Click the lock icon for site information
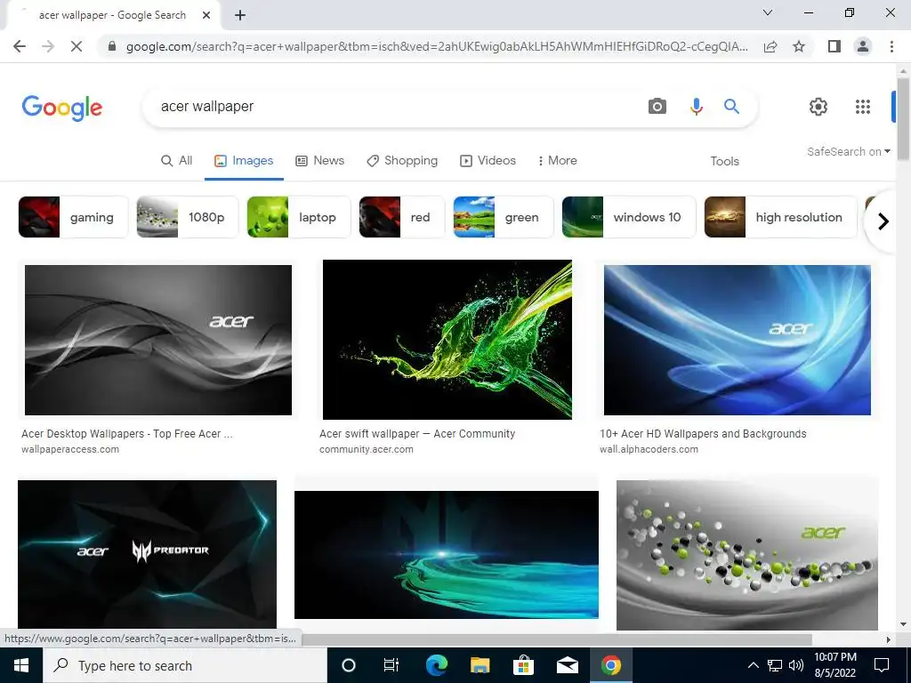The image size is (911, 683). pos(113,46)
